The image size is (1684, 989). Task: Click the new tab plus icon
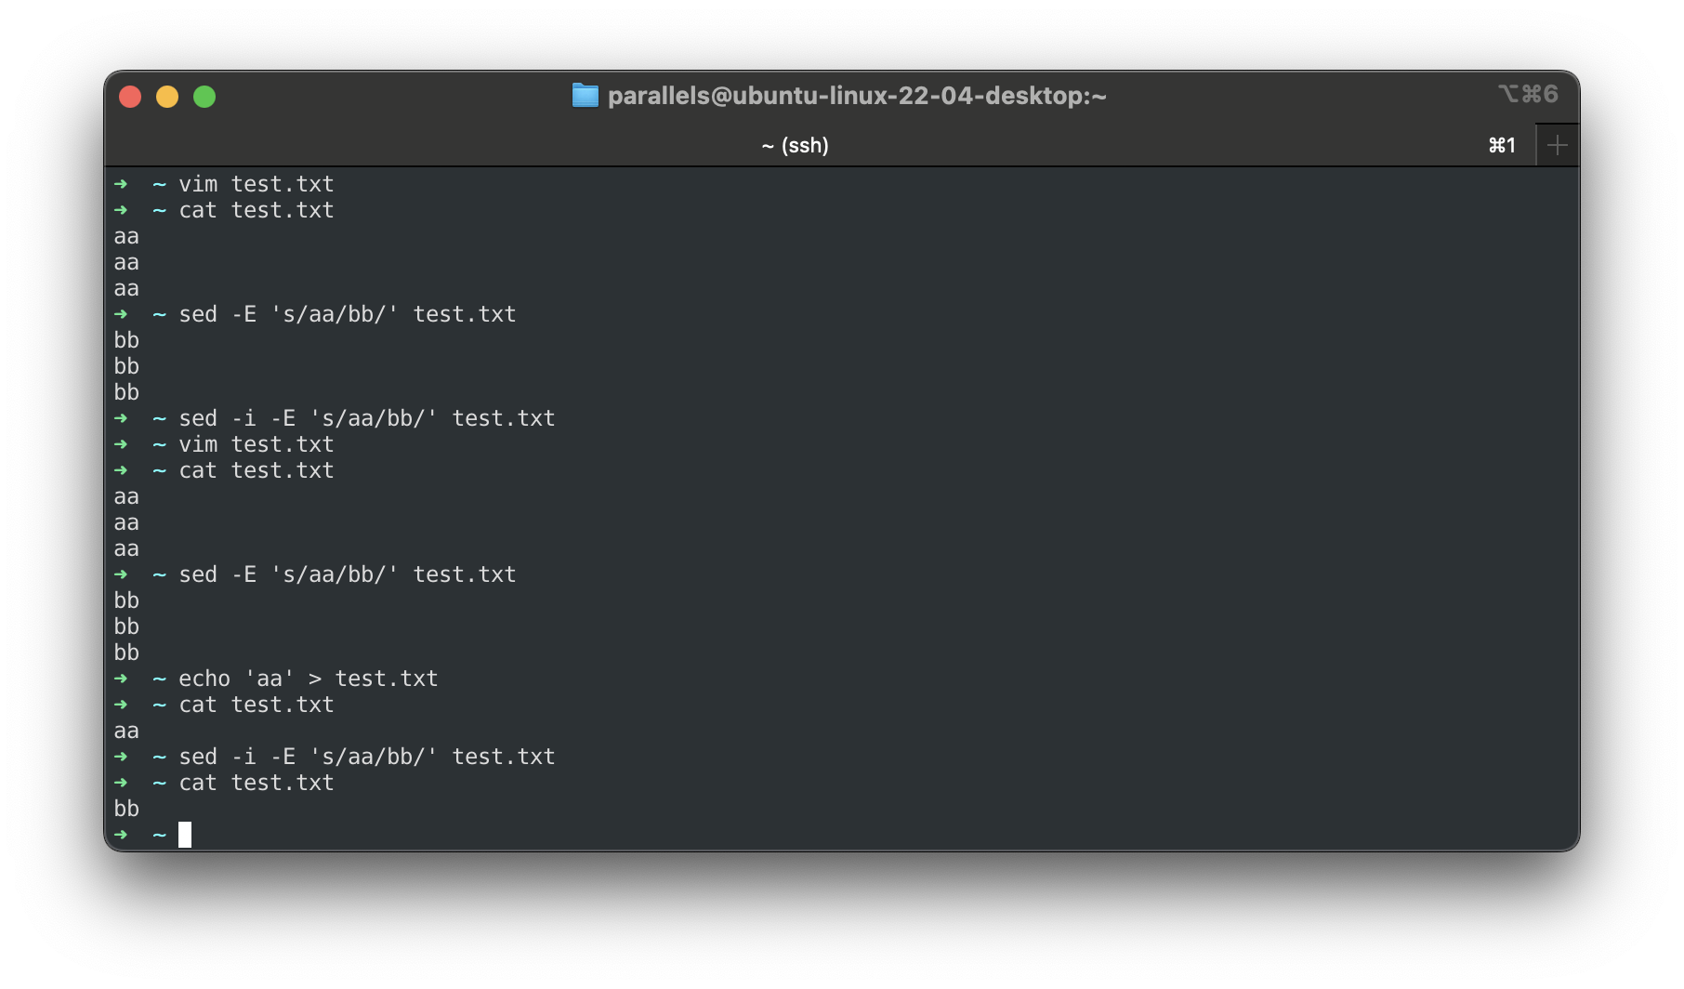pos(1558,144)
